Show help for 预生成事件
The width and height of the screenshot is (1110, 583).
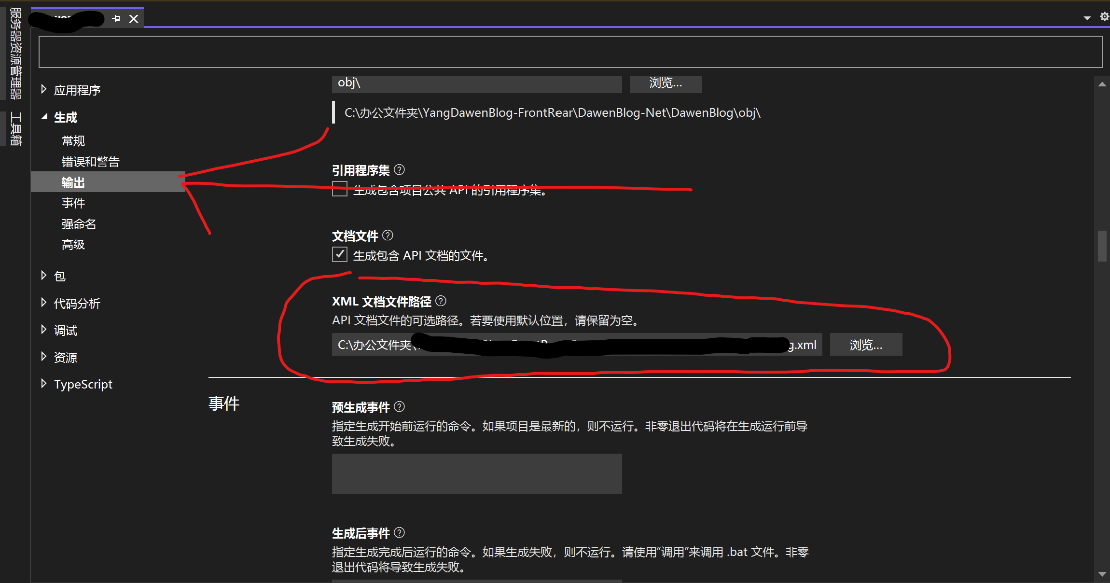click(399, 407)
